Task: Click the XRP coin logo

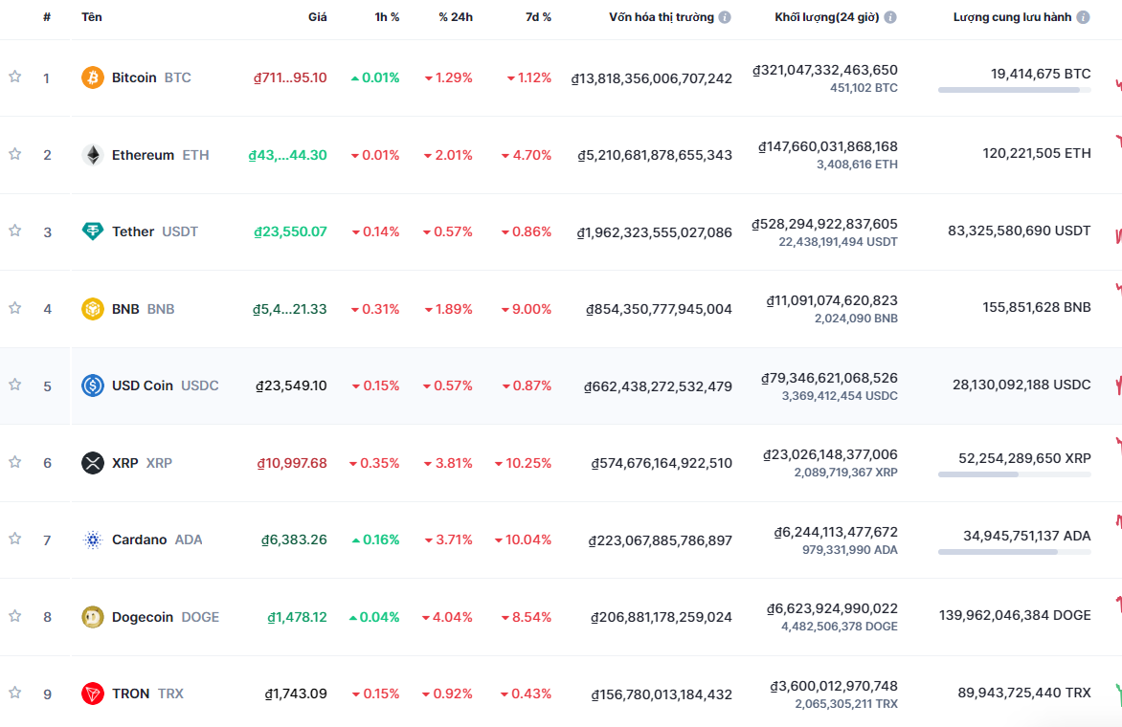Action: pyautogui.click(x=91, y=462)
